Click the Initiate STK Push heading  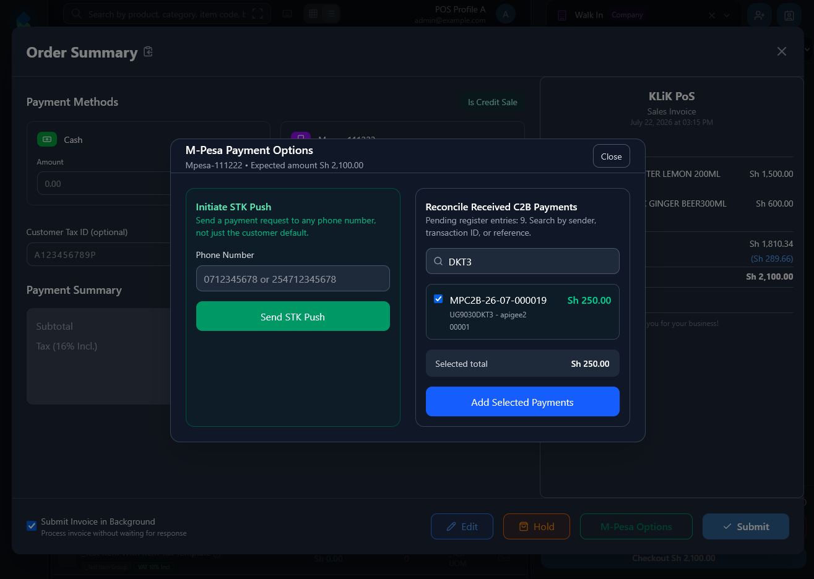tap(233, 207)
